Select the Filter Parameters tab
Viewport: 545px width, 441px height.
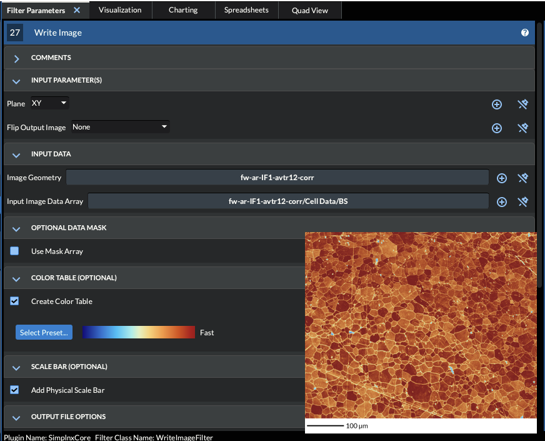click(x=36, y=11)
